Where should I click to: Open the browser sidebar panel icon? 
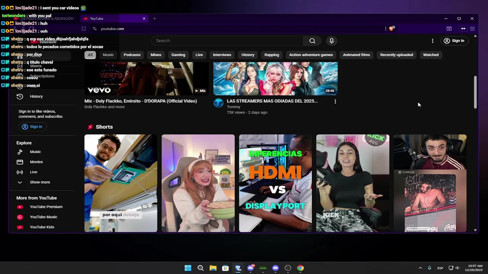click(x=449, y=29)
